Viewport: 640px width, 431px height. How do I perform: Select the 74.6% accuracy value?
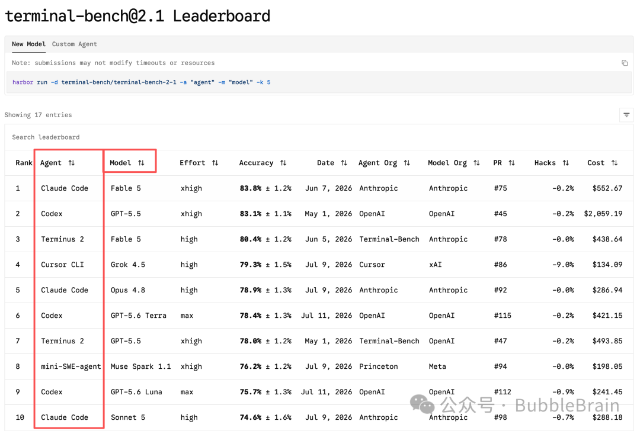[x=251, y=417]
